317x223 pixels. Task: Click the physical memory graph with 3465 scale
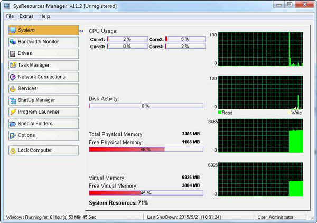tap(260, 136)
